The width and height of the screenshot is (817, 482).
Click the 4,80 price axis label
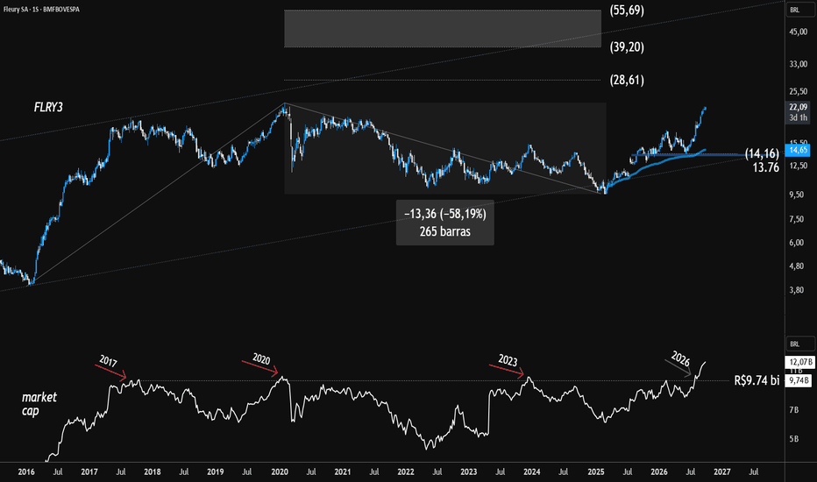(798, 266)
